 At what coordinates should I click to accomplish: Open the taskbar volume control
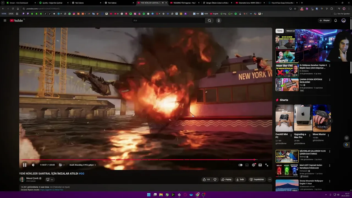point(338,195)
